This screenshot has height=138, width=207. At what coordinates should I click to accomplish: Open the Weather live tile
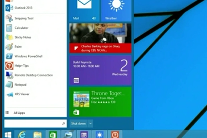[116, 11]
